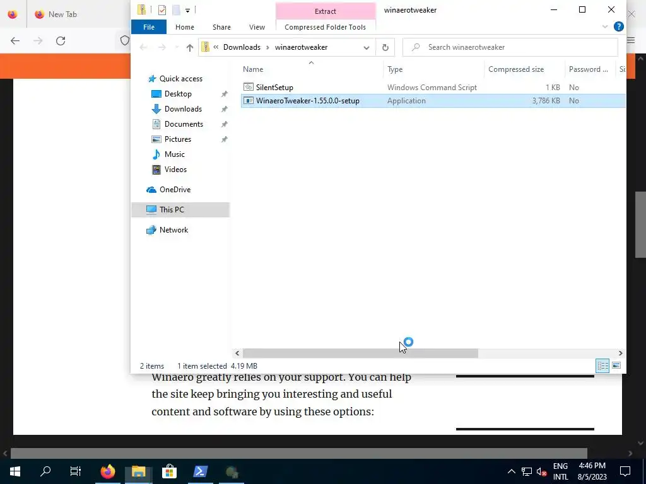Expand the ribbon with the chevron
Viewport: 646px width, 484px height.
tap(605, 26)
